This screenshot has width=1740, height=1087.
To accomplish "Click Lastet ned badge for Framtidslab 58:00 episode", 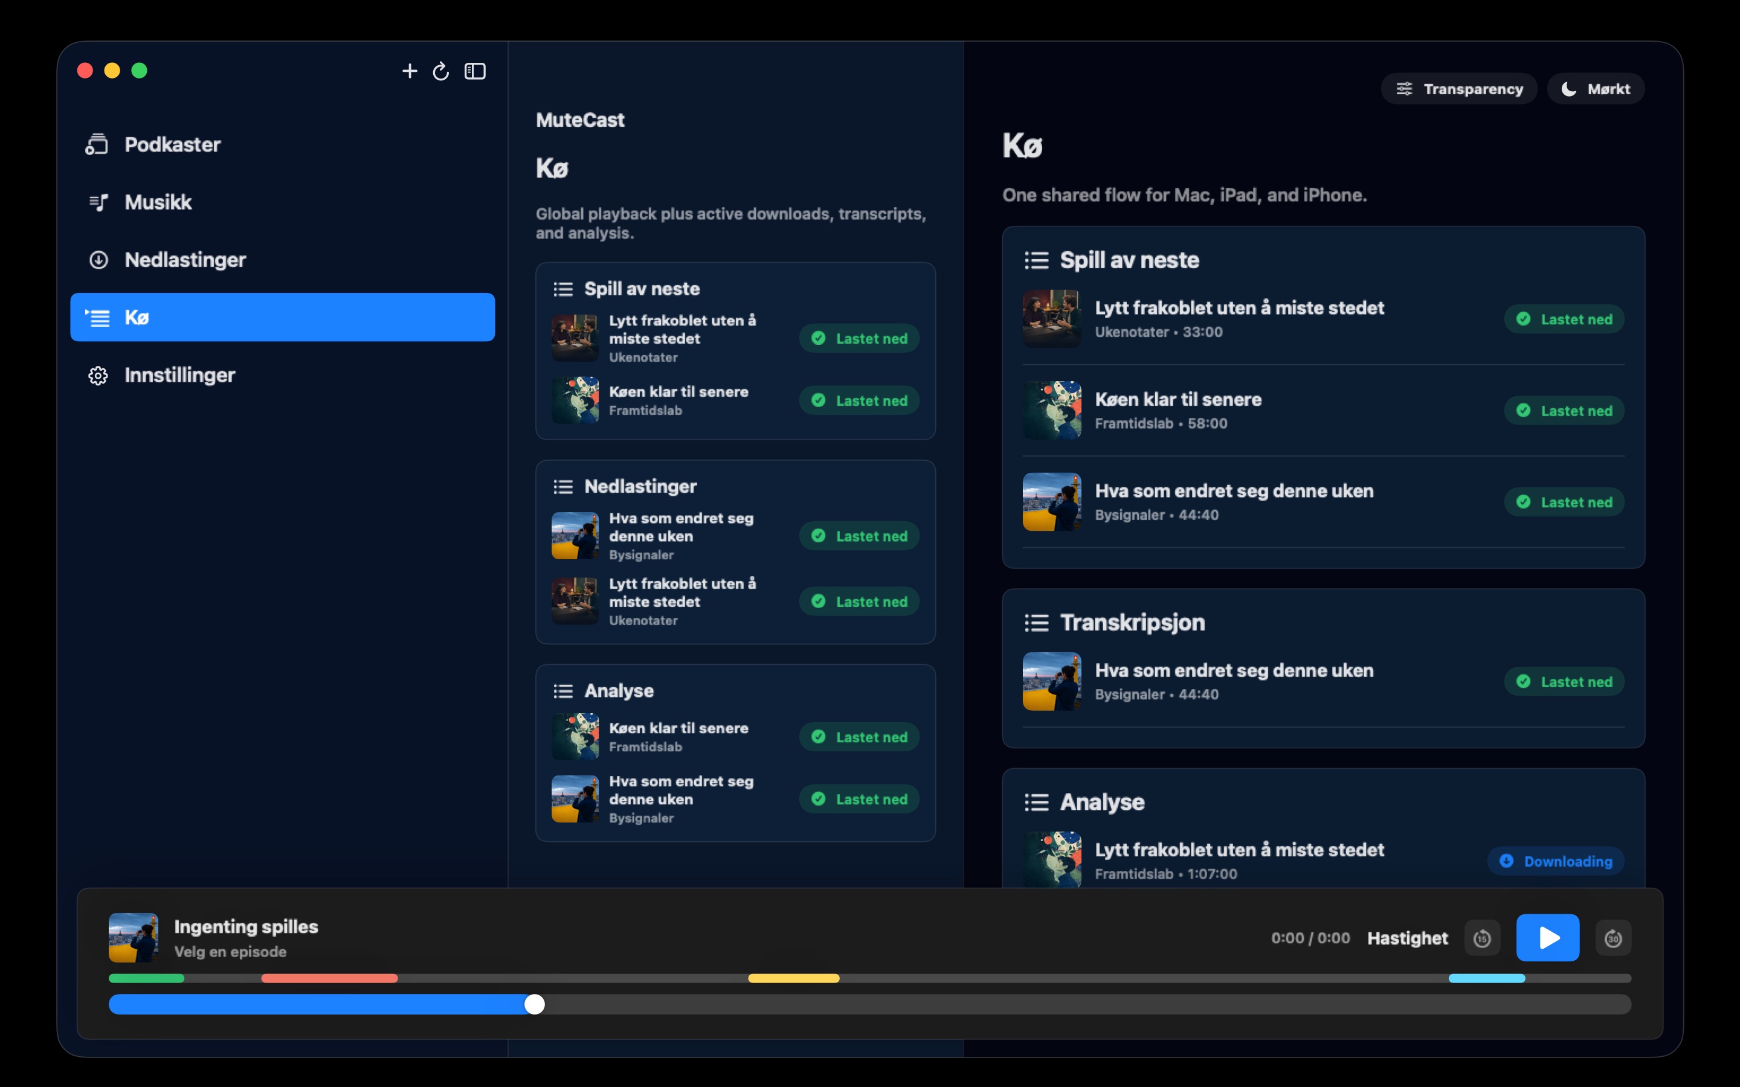I will click(1564, 411).
